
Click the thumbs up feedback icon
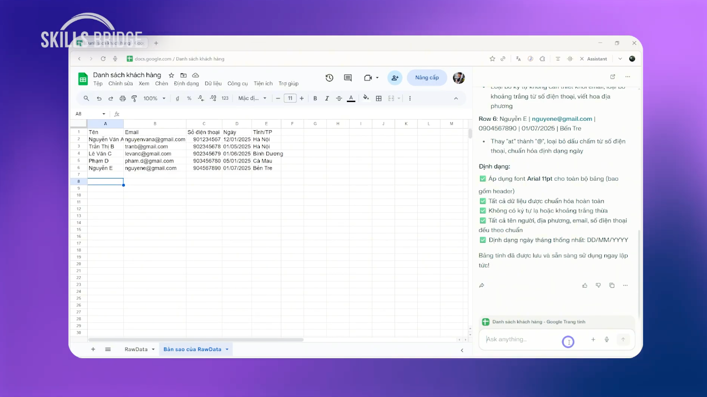[584, 286]
